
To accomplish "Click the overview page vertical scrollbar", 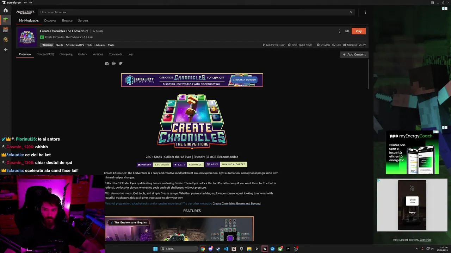I will pos(368,74).
